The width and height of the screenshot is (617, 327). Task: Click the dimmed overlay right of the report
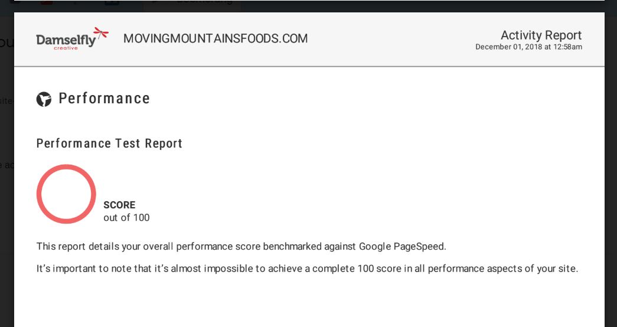(x=611, y=169)
